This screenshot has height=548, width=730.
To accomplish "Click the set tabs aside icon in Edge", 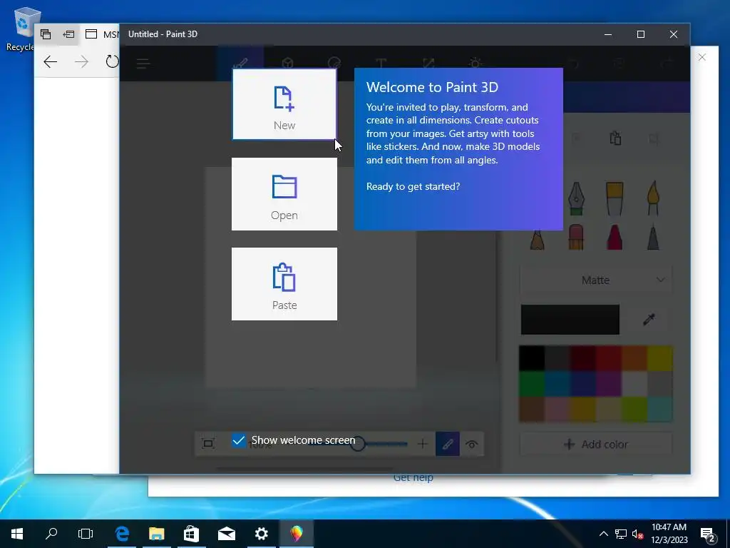I will tap(68, 34).
